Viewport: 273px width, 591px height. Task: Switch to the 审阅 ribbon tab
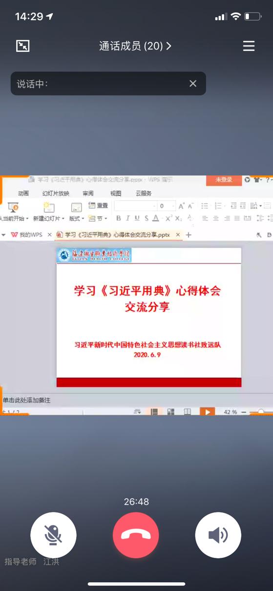click(88, 193)
